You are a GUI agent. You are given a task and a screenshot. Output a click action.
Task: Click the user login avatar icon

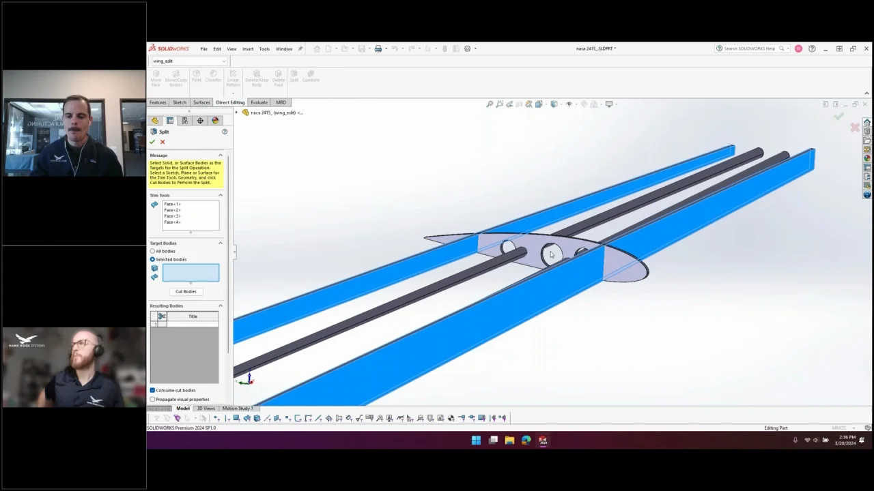pyautogui.click(x=798, y=48)
